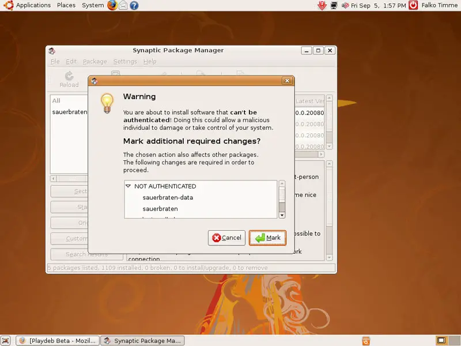Launch Firefox from the top panel icon
Image resolution: width=461 pixels, height=346 pixels.
click(x=112, y=5)
